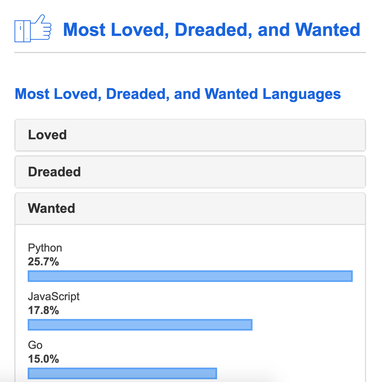The image size is (376, 382).
Task: Click the 25.7% value for Python
Action: coord(43,261)
